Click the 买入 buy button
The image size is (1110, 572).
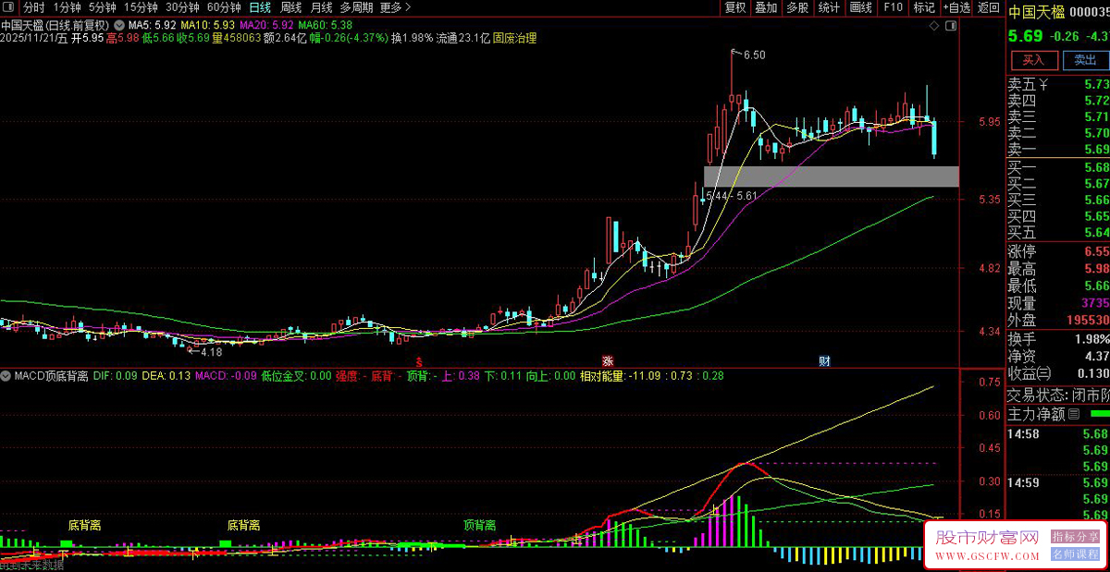click(1034, 60)
